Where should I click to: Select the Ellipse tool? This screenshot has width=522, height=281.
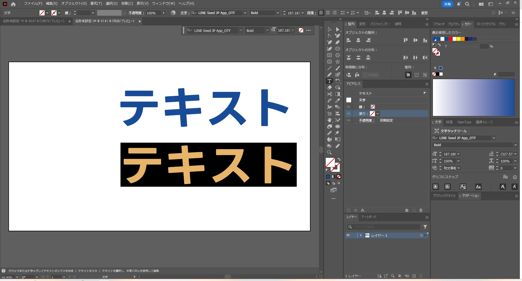[x=338, y=49]
